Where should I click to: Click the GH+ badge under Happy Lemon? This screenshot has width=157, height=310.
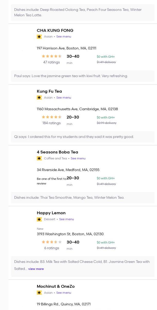click(x=39, y=219)
